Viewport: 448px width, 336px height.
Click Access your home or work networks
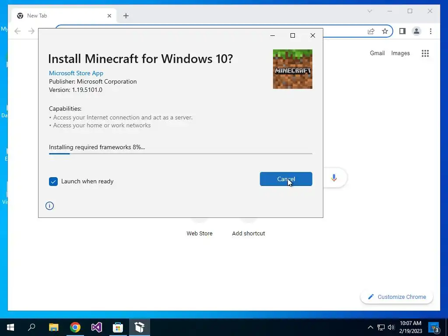click(101, 125)
